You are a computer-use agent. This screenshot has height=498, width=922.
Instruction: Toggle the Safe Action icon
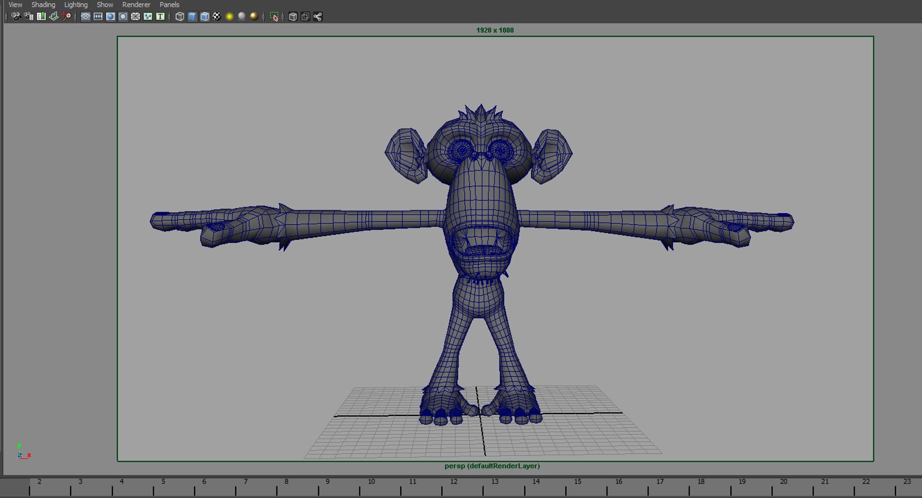click(x=148, y=17)
